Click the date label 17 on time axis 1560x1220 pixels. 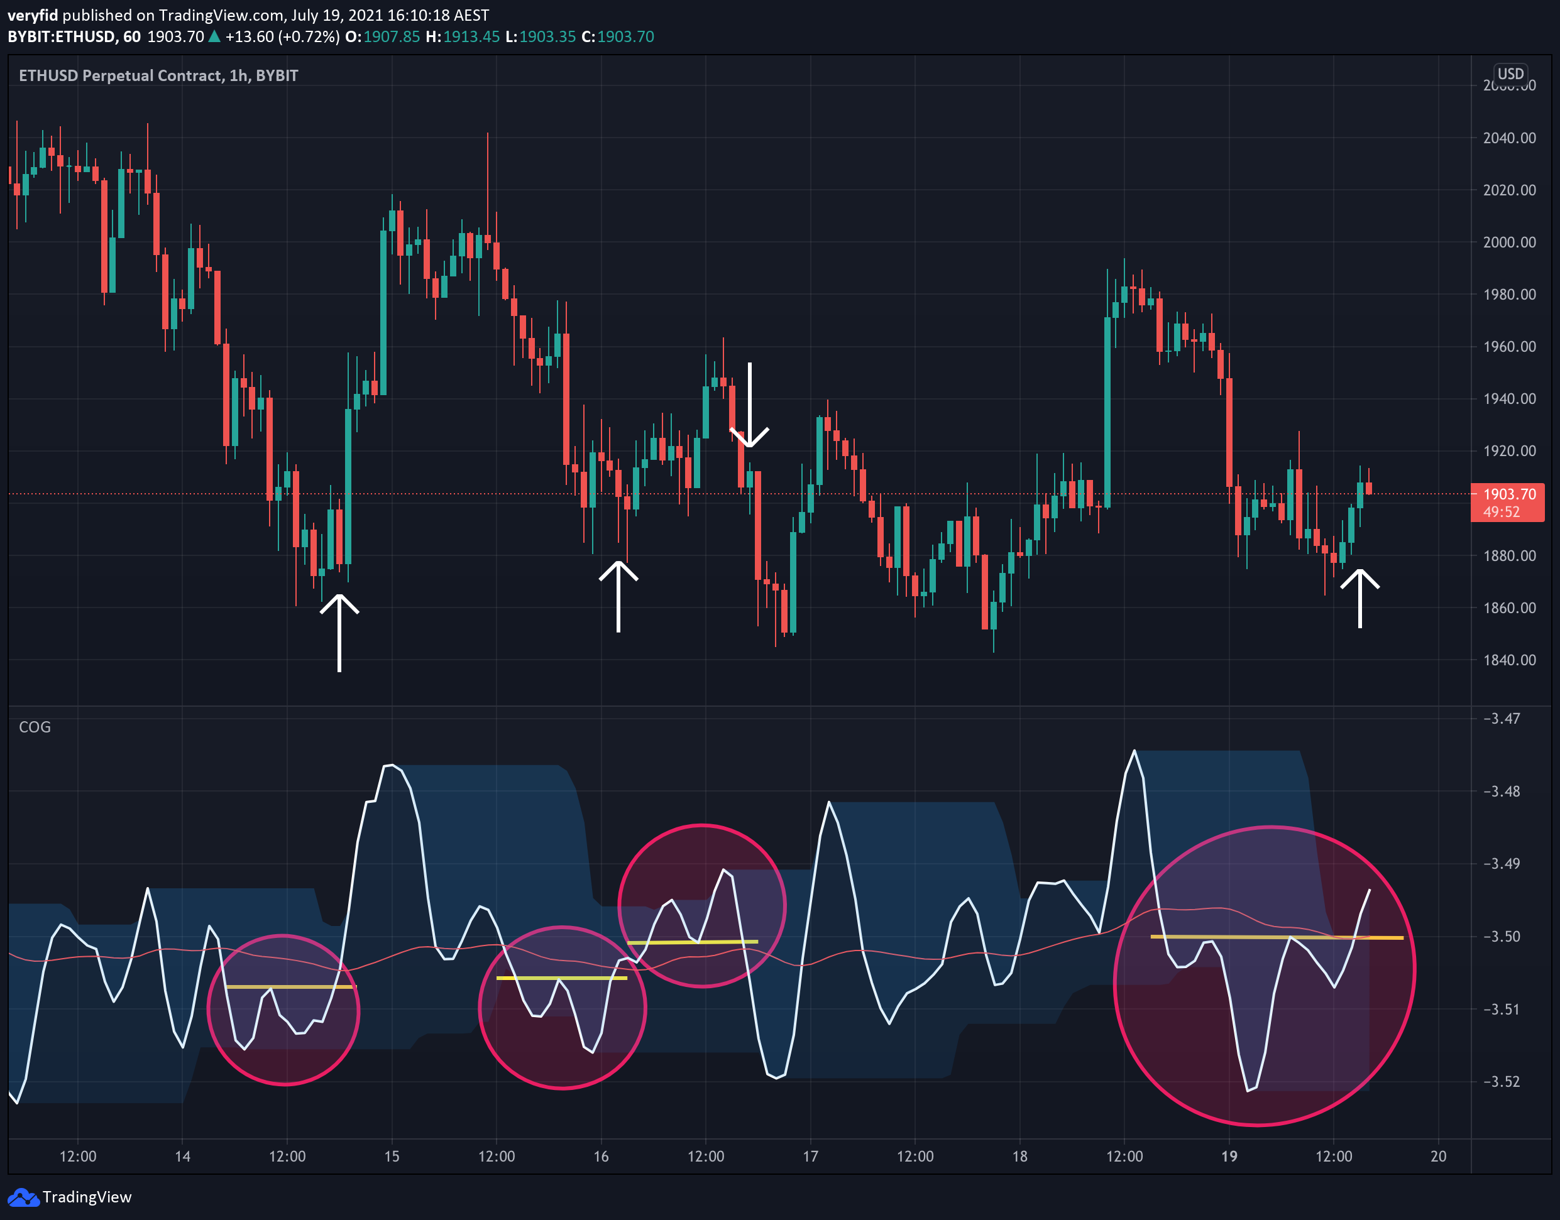(x=811, y=1157)
